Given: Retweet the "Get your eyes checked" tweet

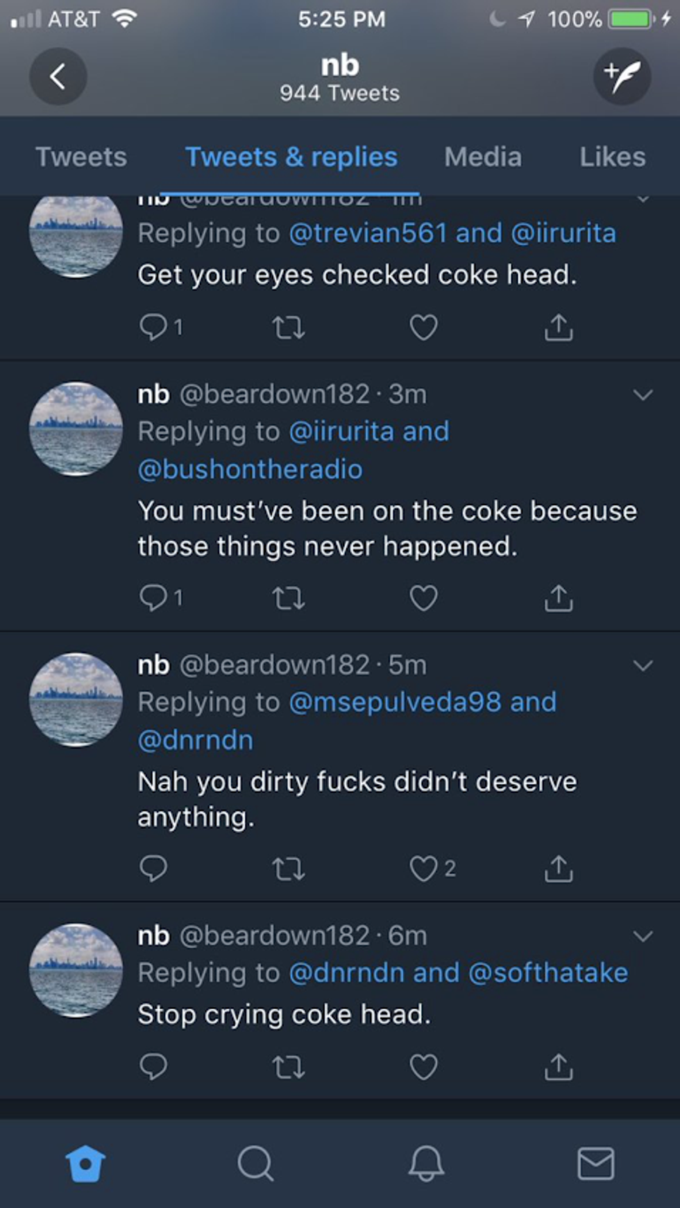Looking at the screenshot, I should tap(289, 327).
